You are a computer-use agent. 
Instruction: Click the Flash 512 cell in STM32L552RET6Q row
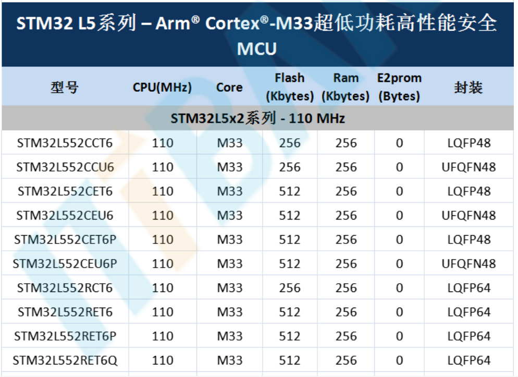(x=290, y=360)
